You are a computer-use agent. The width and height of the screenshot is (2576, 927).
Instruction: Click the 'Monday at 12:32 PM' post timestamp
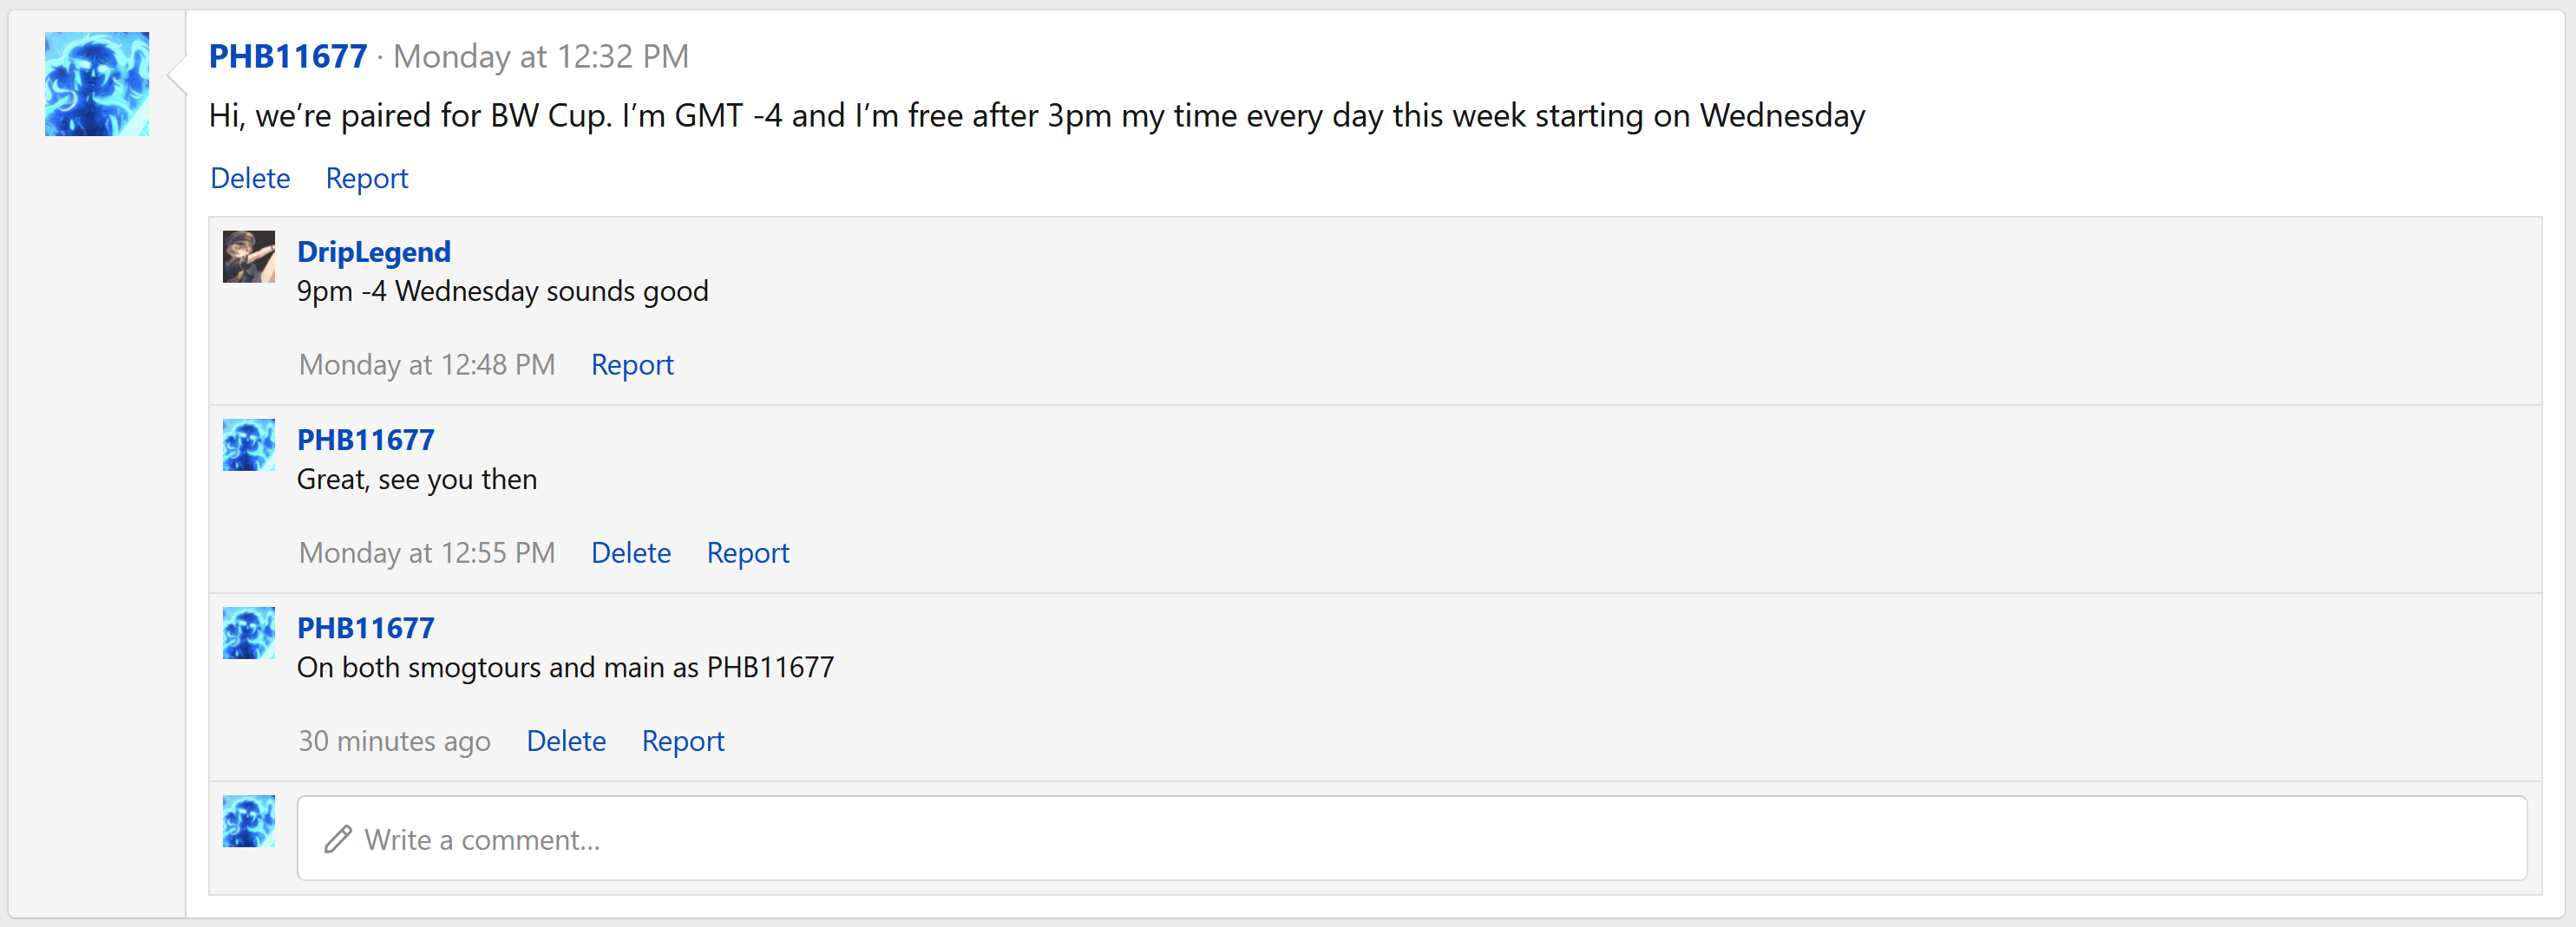[x=541, y=57]
